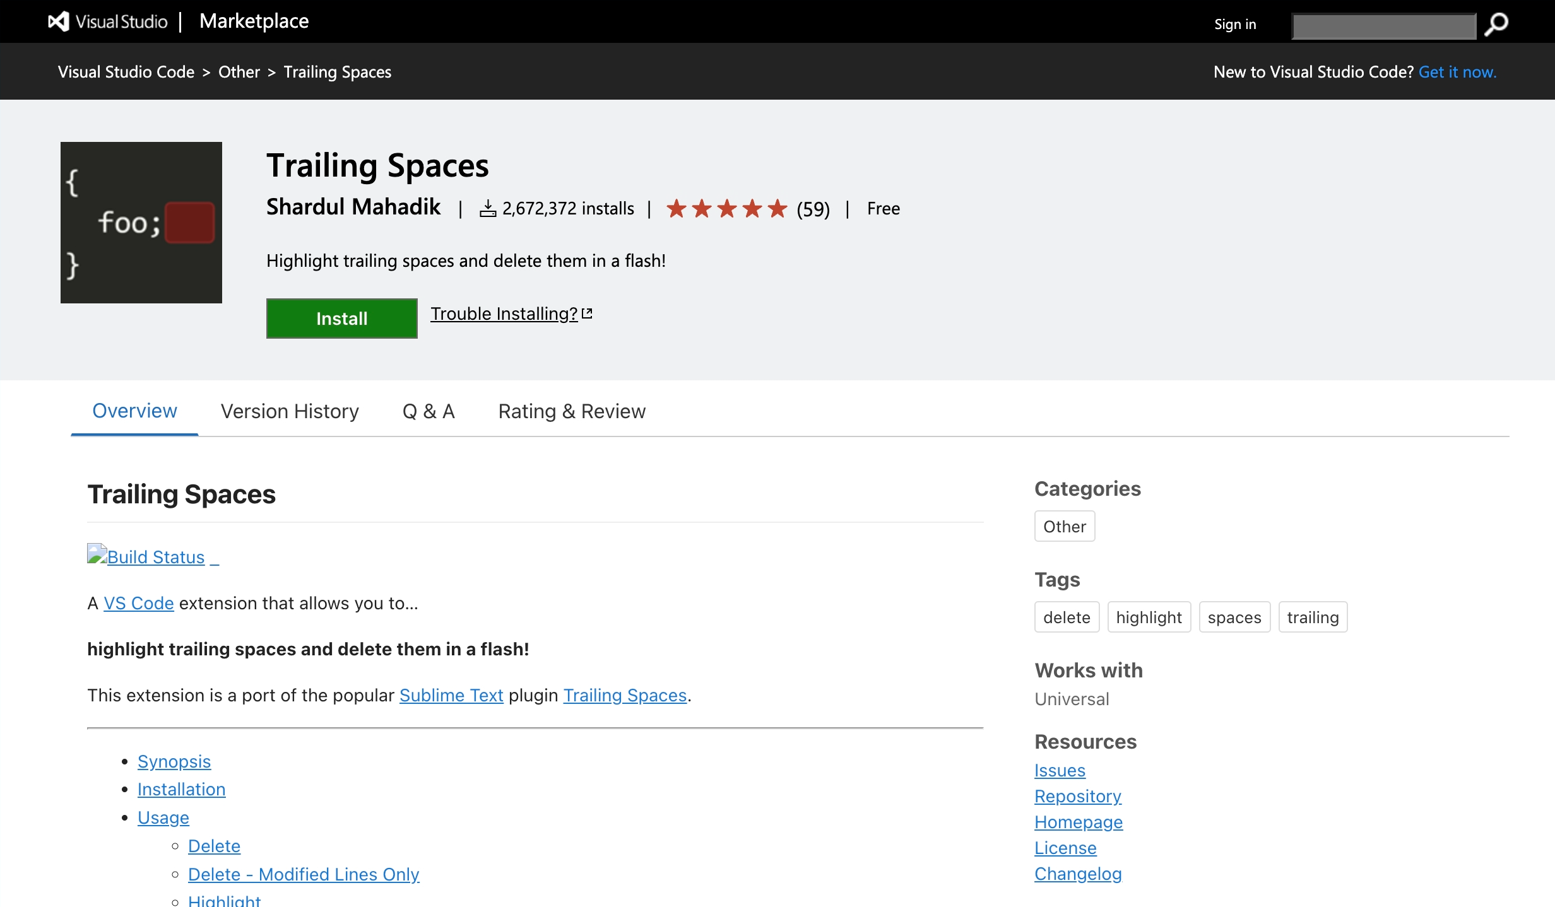Click the five-star rating

coord(727,208)
